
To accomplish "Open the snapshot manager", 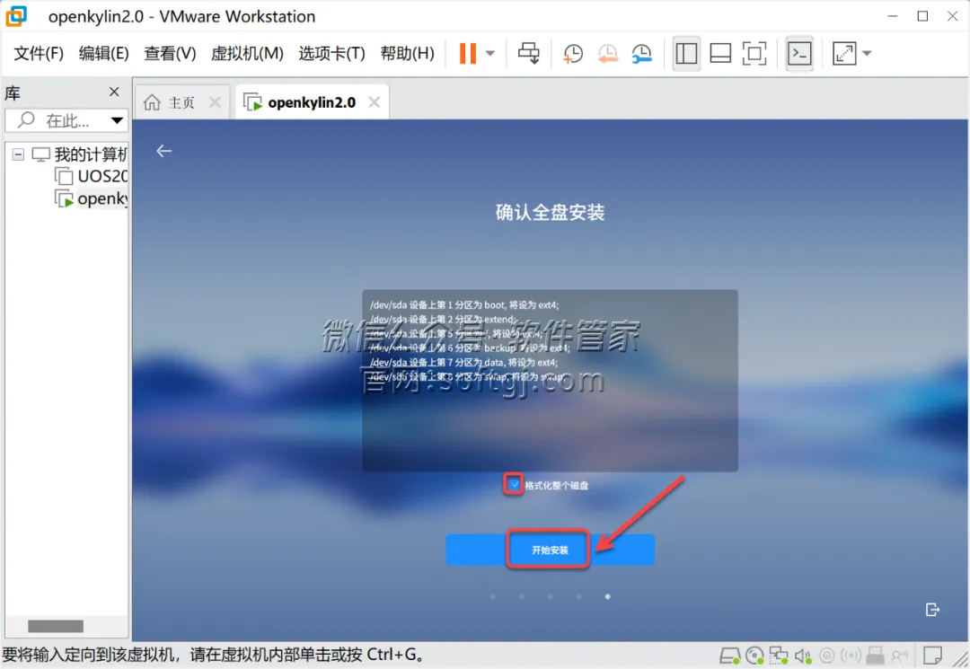I will (641, 54).
